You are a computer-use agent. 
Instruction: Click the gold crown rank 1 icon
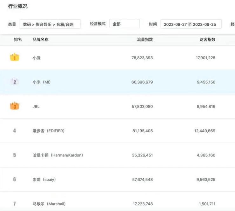[x=15, y=57]
